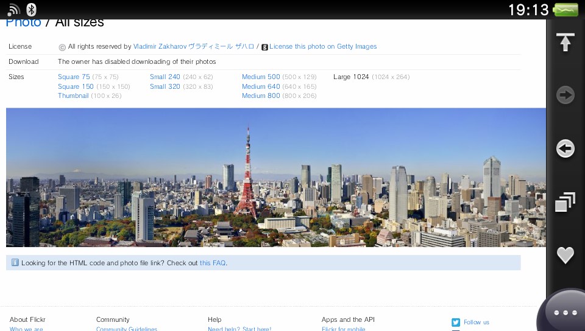Open the 'this FAQ' link
Viewport: 585px width, 331px height.
(213, 263)
